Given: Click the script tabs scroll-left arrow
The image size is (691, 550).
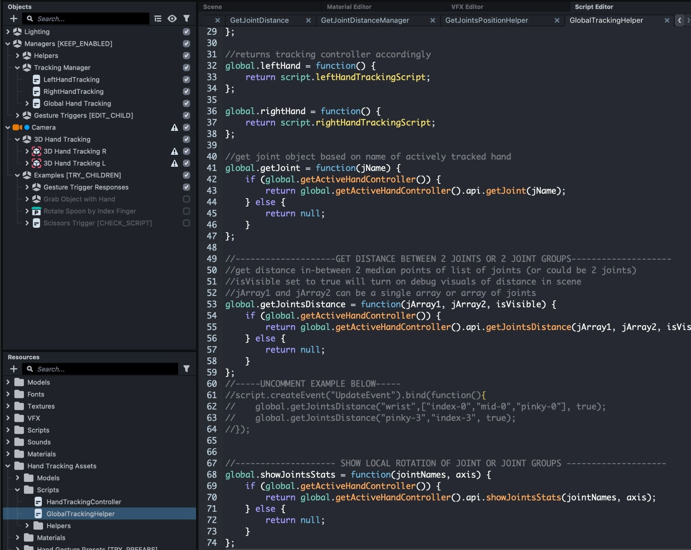Looking at the screenshot, I should (x=680, y=20).
